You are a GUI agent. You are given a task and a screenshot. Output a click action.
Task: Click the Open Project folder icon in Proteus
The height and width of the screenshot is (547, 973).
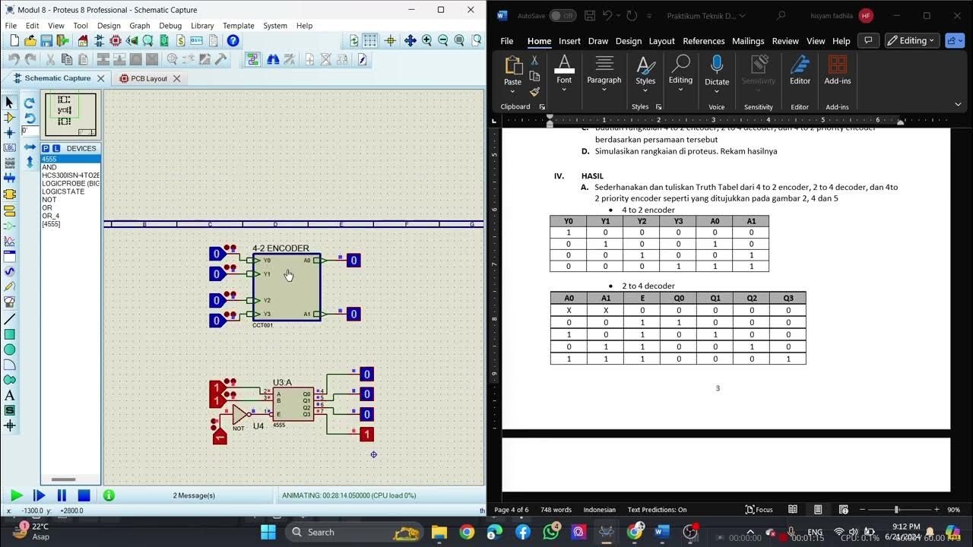click(x=30, y=41)
